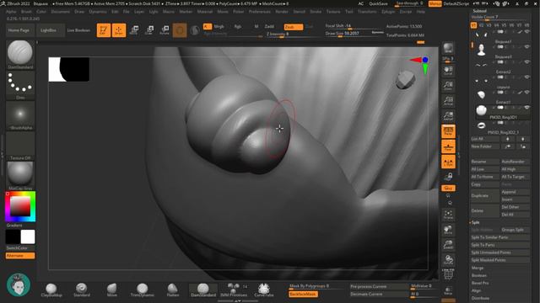Activate Draw mode button
Viewport: 540px width, 303px height.
(119, 30)
